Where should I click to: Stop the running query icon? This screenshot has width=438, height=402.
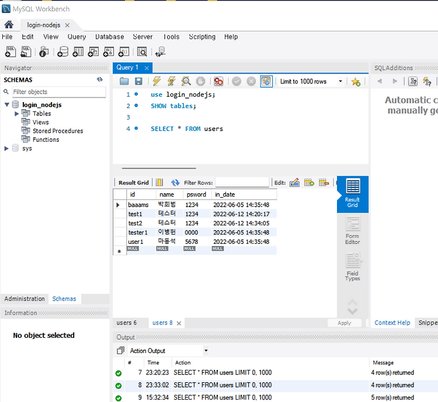200,81
